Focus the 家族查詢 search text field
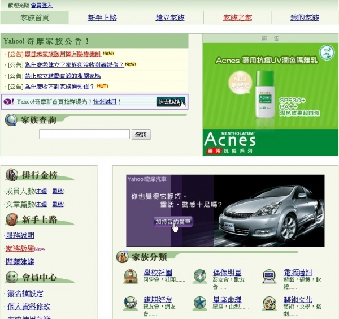The image size is (339, 319). 84,134
